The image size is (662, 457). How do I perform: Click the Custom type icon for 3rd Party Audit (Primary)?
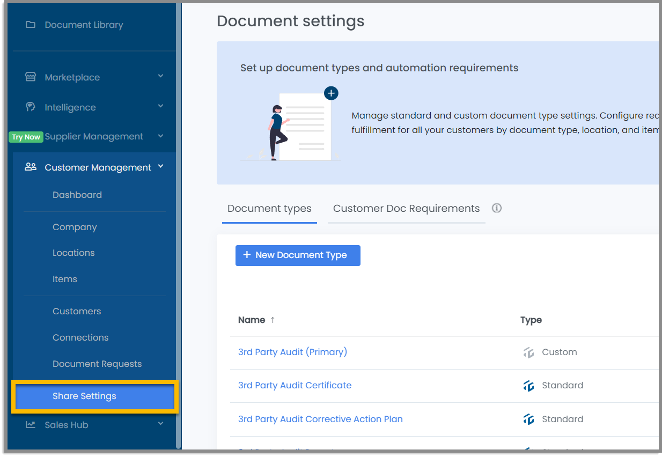pos(528,352)
